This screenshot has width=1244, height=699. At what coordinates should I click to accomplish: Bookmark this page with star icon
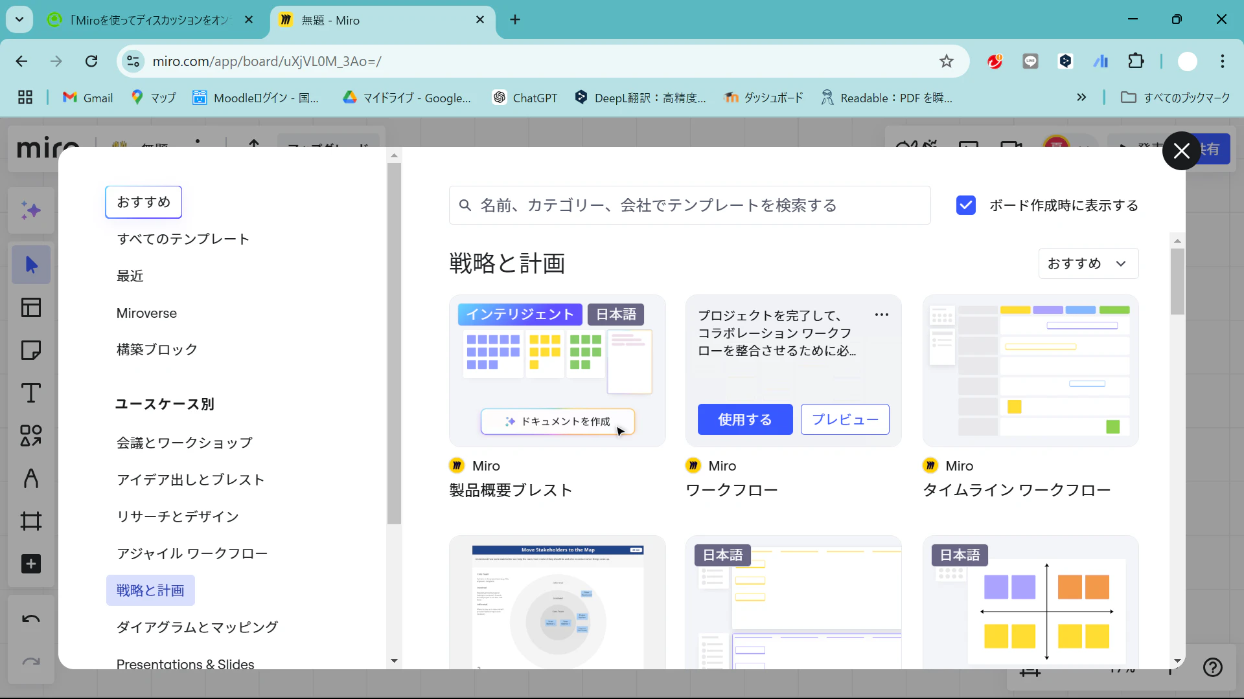click(x=947, y=61)
